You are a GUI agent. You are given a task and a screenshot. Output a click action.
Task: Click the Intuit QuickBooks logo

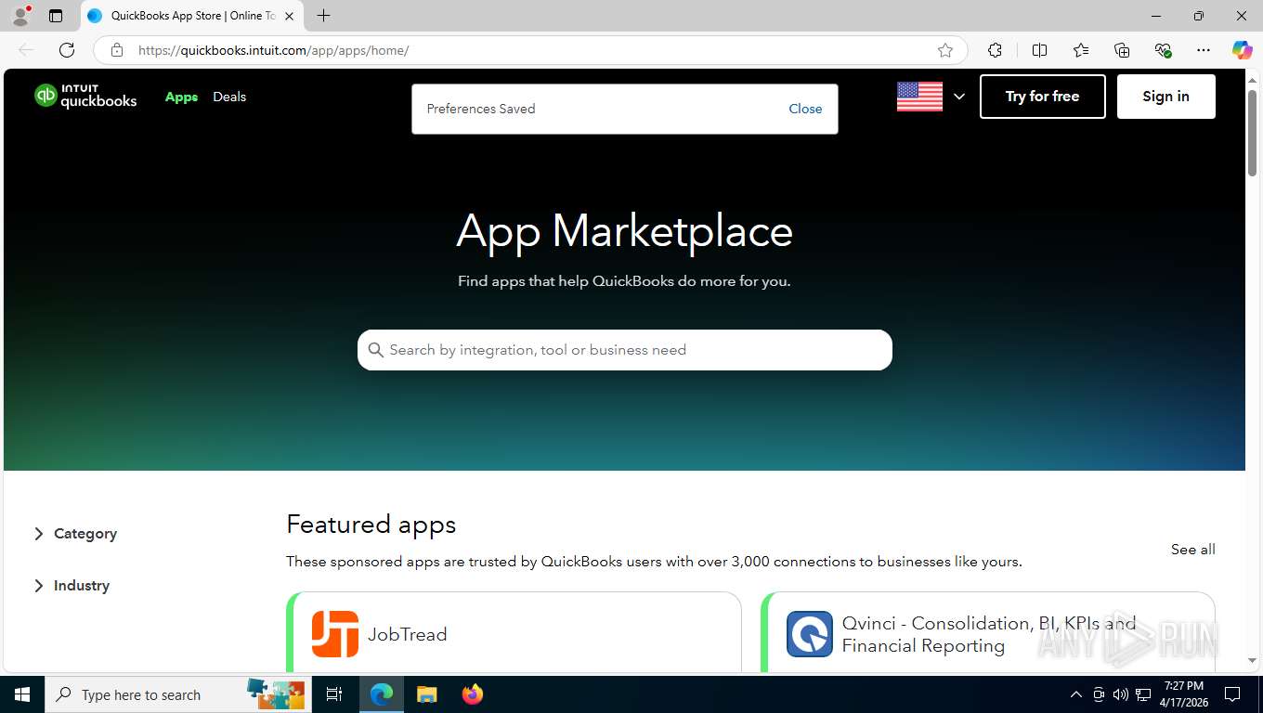(85, 96)
